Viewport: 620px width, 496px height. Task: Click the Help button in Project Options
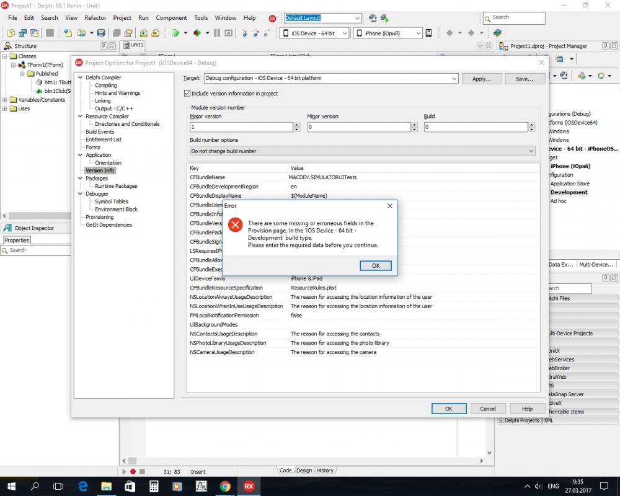527,409
